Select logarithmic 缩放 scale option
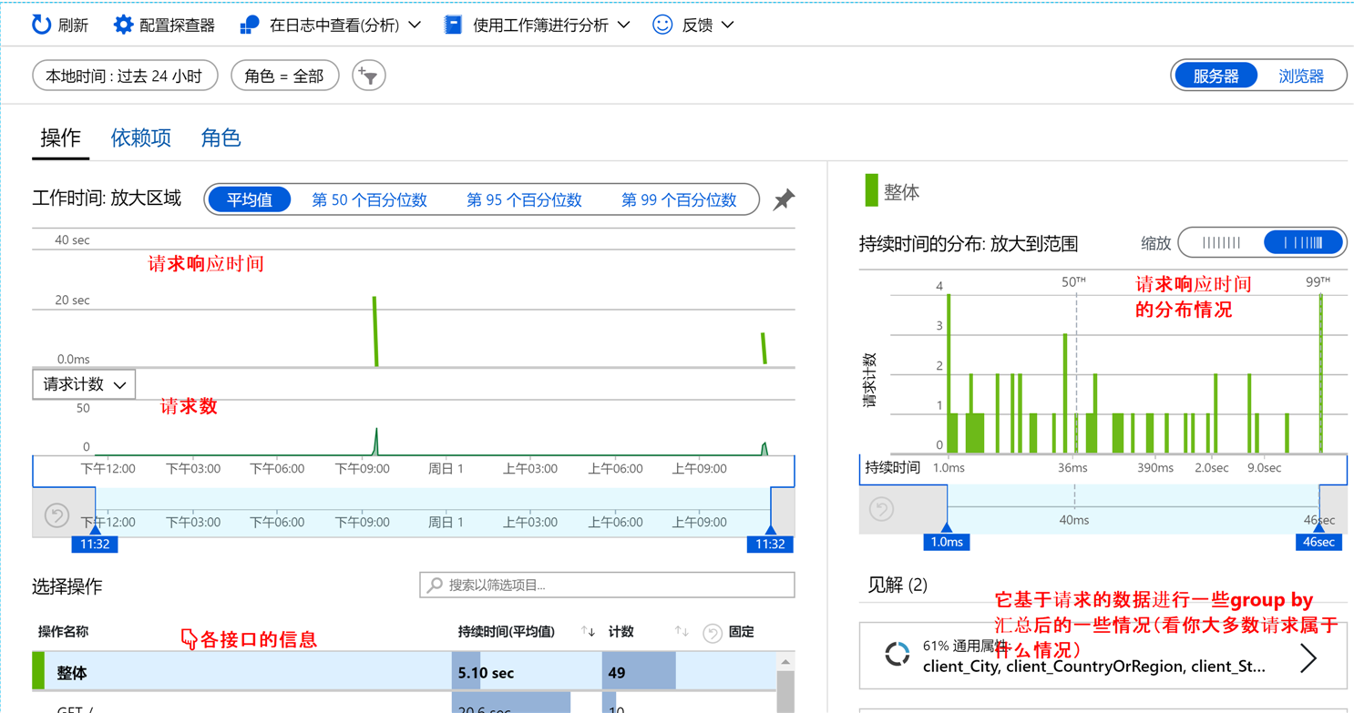This screenshot has height=713, width=1354. (x=1304, y=243)
